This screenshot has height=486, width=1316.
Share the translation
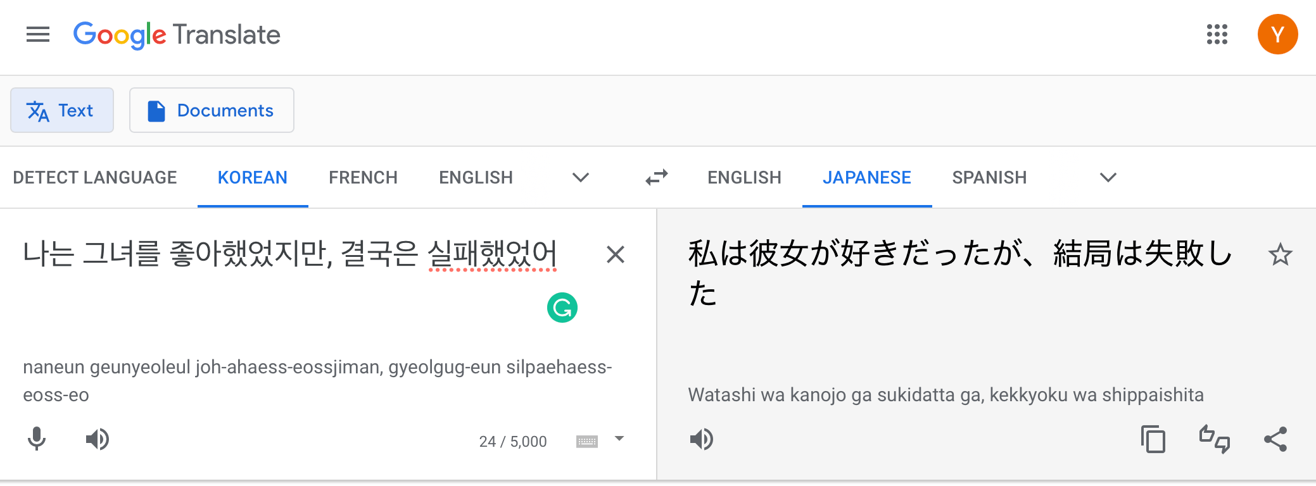click(x=1275, y=440)
